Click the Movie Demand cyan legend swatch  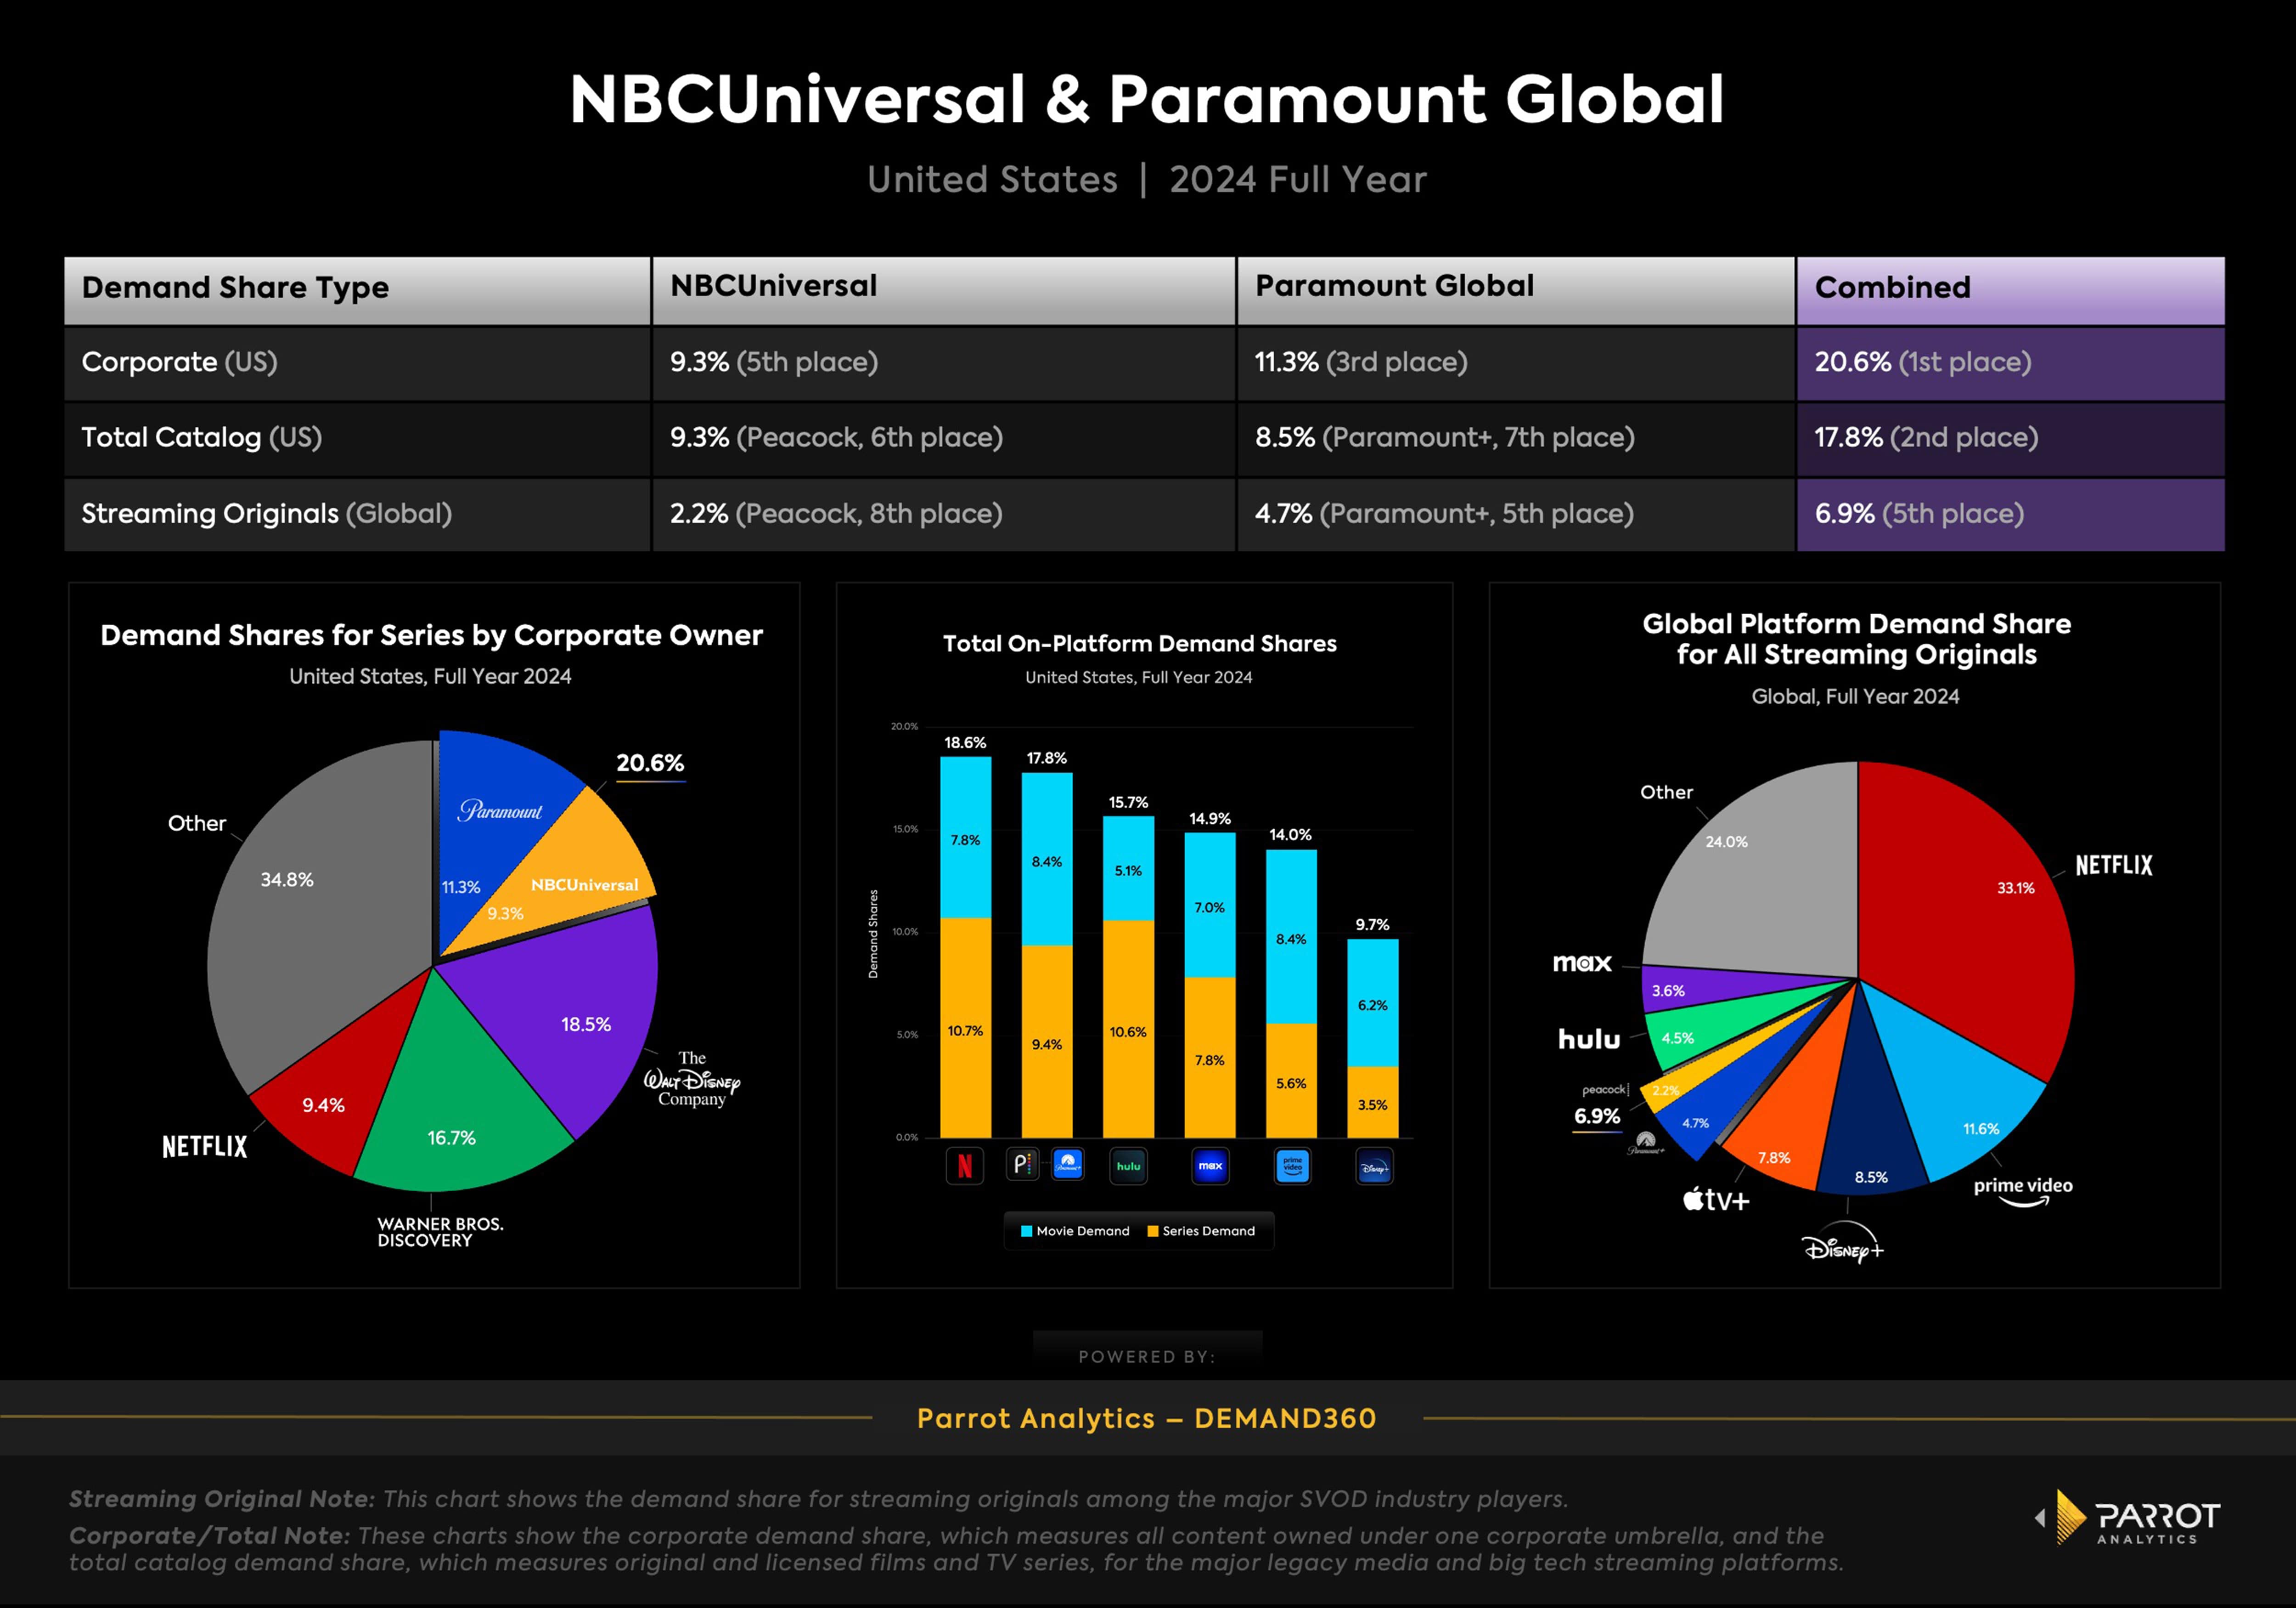1026,1232
